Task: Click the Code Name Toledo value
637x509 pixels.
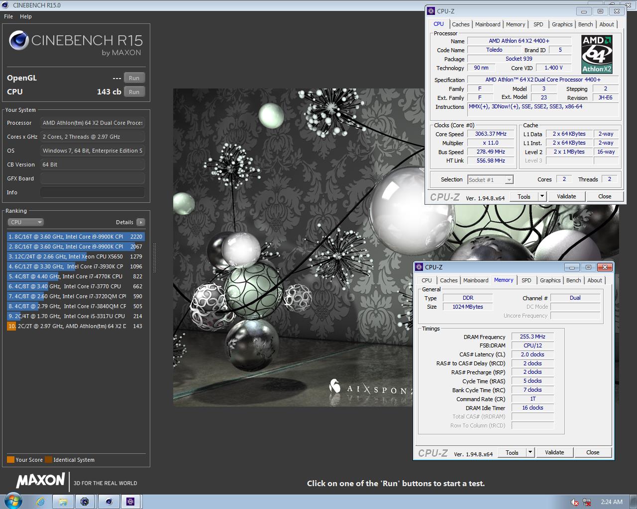Action: [x=494, y=50]
